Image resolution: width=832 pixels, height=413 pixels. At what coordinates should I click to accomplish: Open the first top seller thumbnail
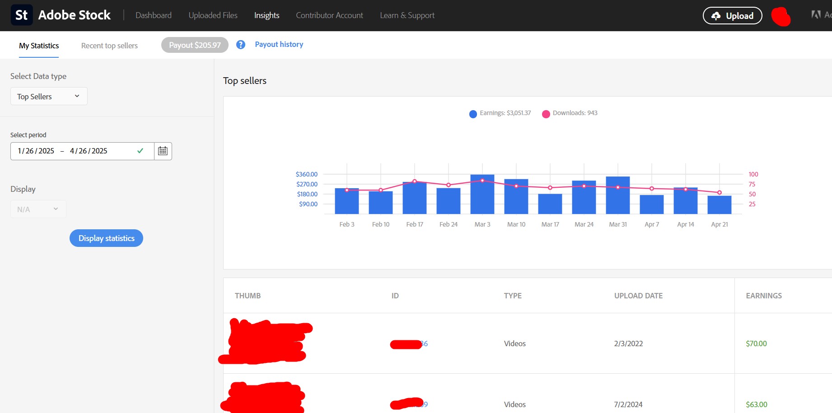(x=266, y=342)
